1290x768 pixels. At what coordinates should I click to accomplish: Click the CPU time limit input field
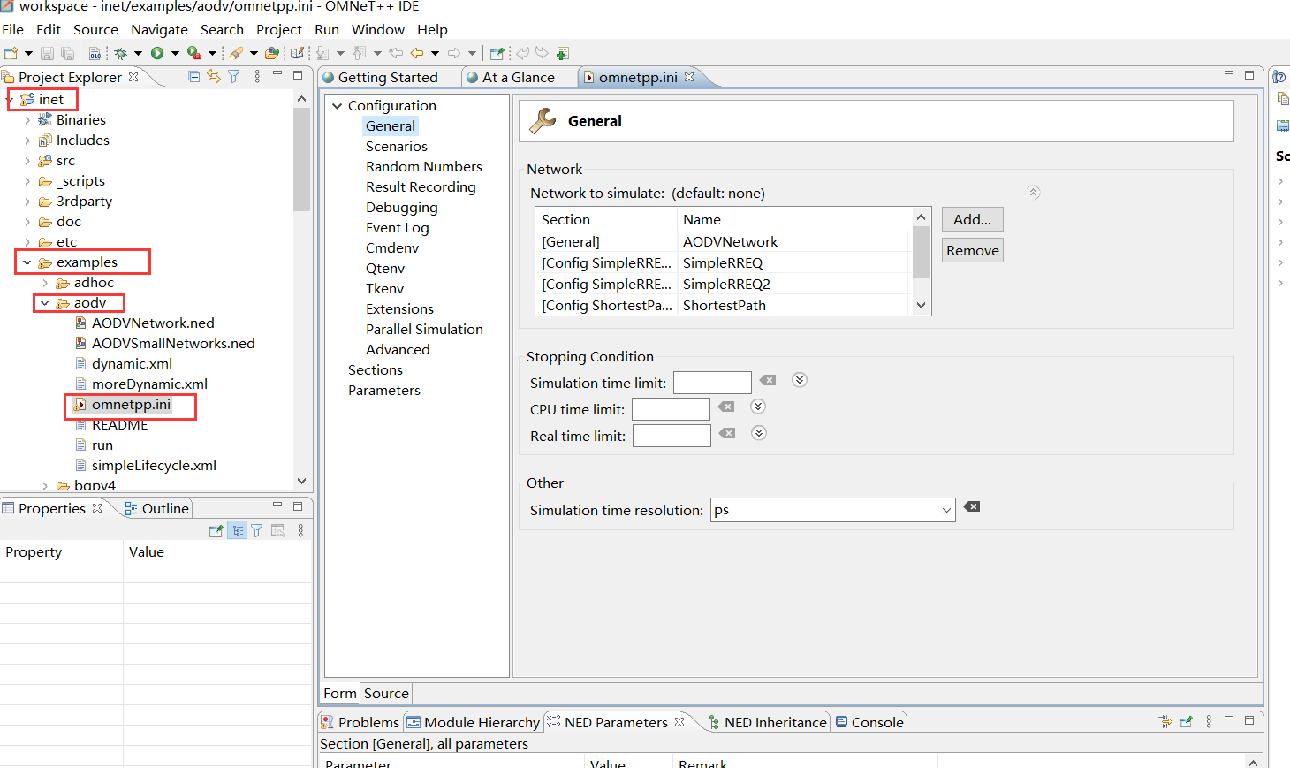(x=671, y=409)
